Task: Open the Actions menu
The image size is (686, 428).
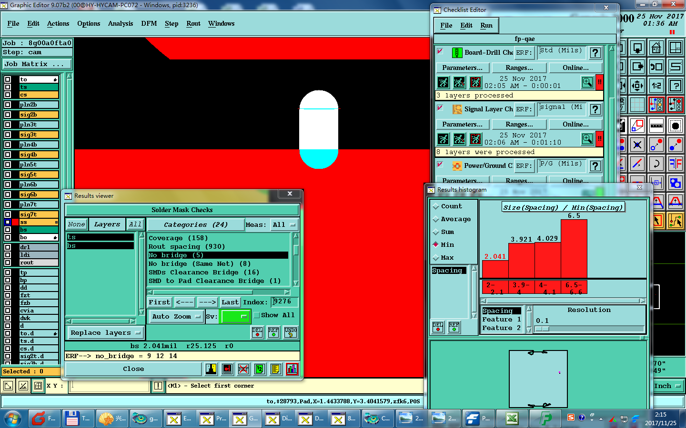Action: [x=58, y=23]
